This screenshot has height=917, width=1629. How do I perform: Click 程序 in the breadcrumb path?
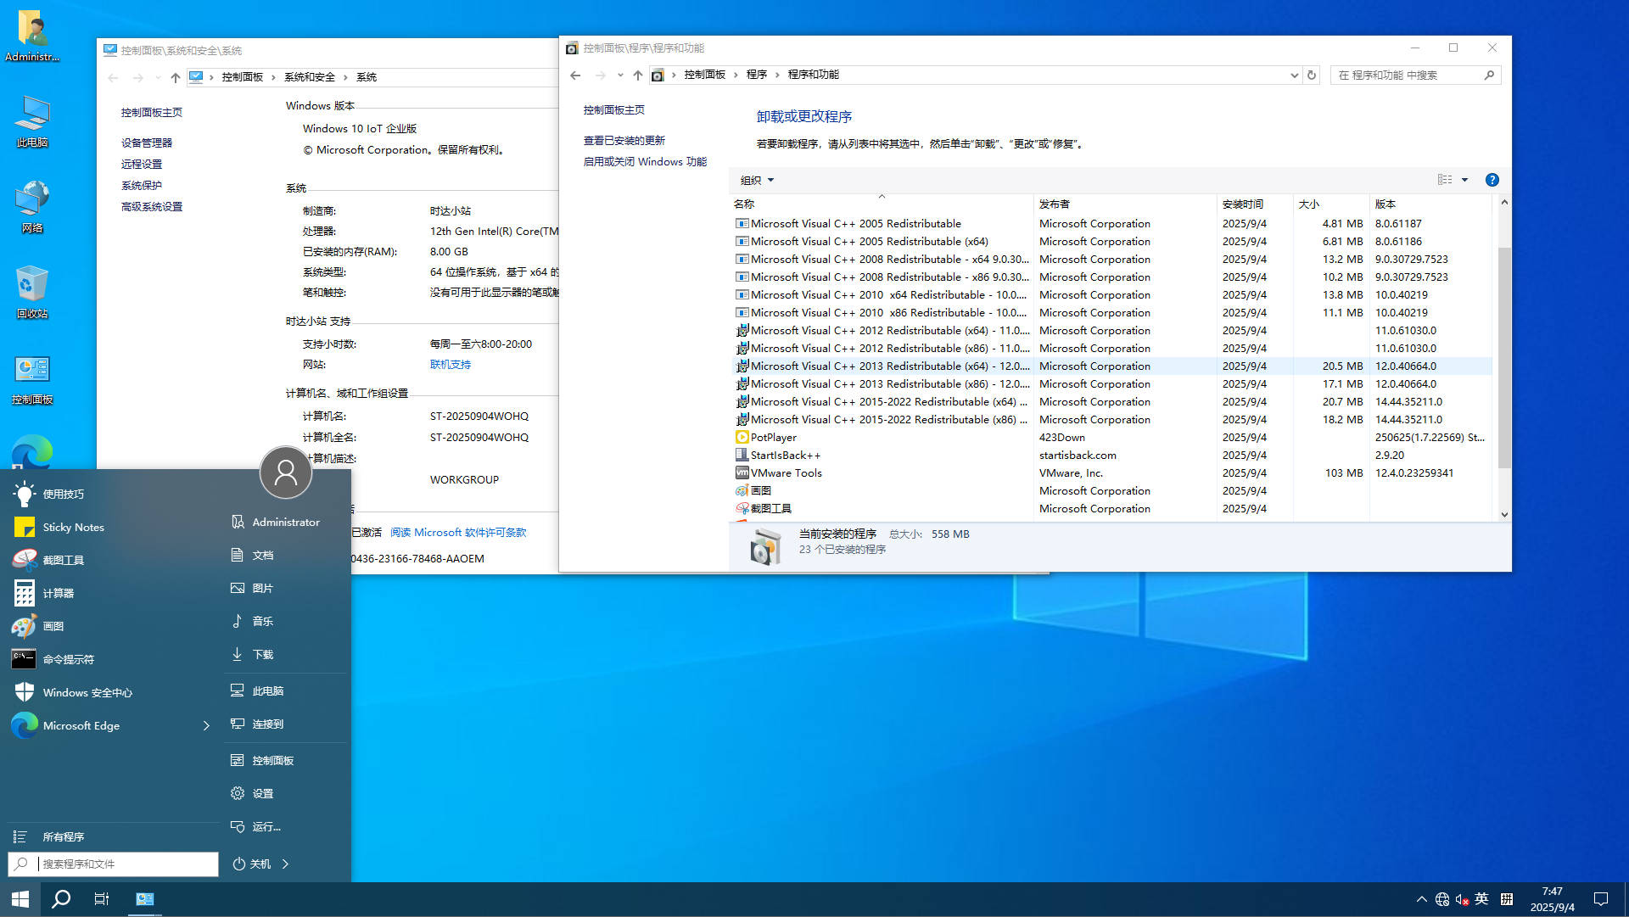756,75
